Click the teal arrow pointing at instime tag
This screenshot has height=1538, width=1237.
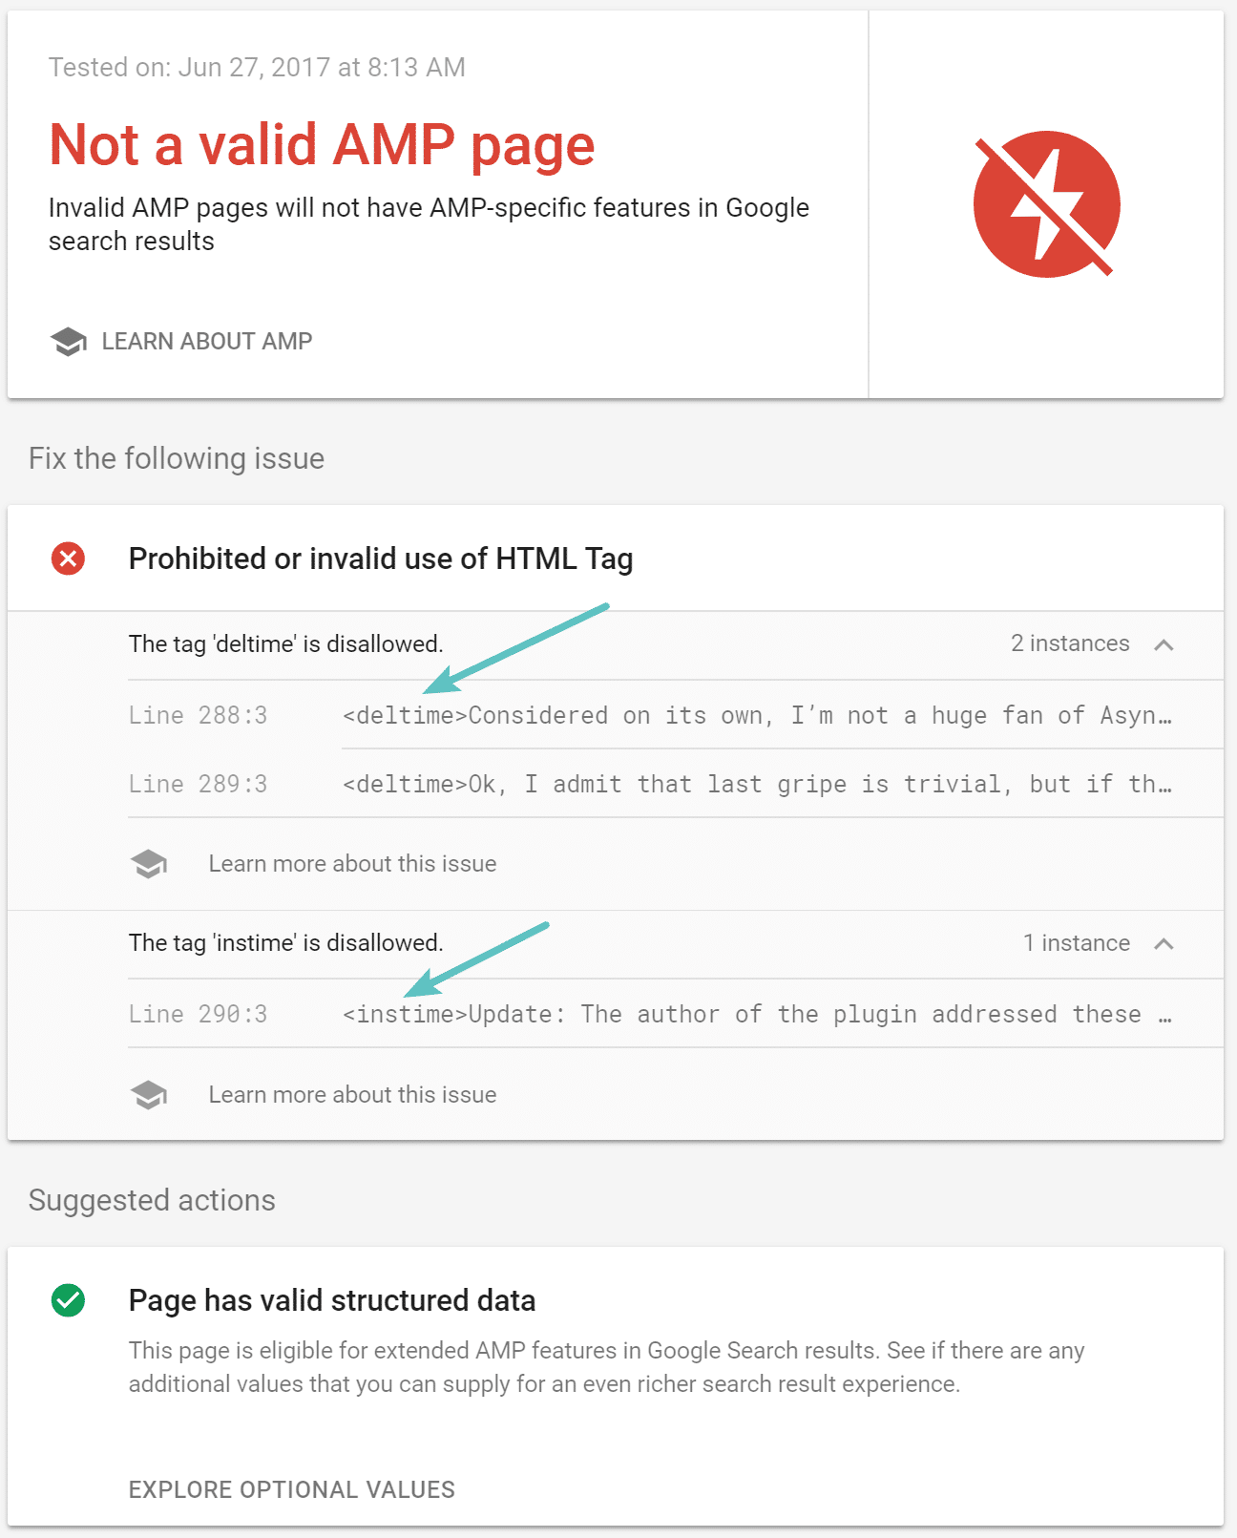point(482,959)
